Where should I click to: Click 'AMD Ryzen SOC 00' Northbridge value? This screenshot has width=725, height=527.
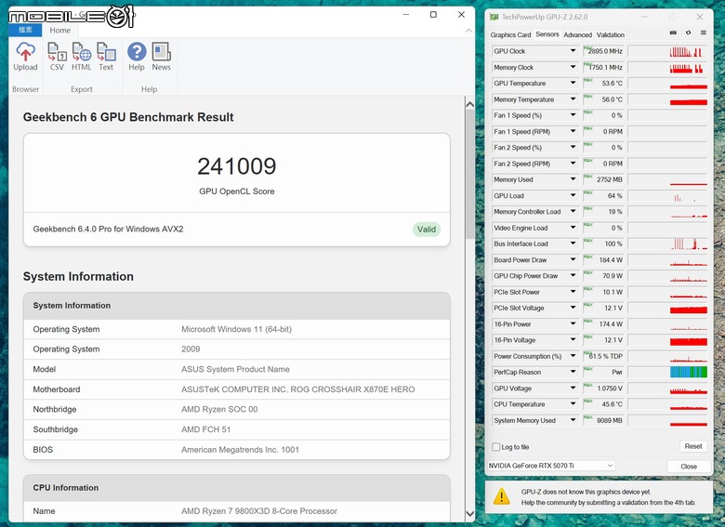(219, 409)
